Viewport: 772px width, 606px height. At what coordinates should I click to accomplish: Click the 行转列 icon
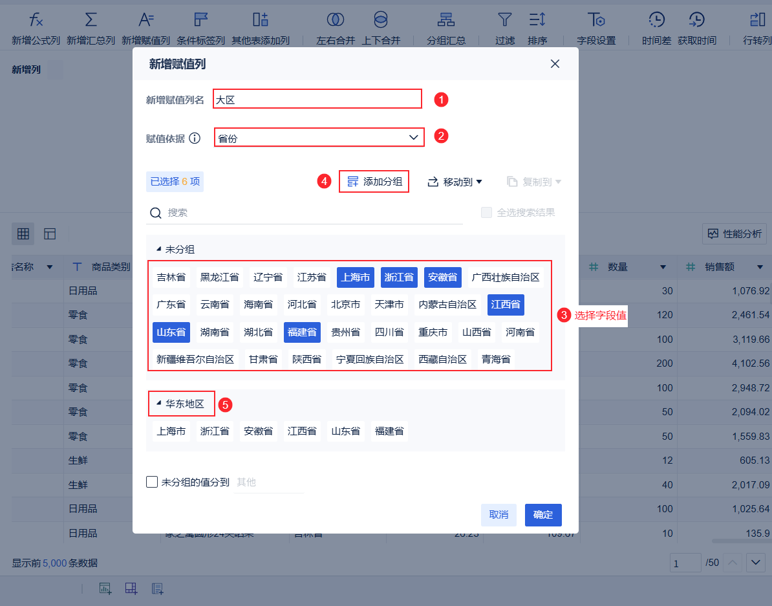click(758, 20)
